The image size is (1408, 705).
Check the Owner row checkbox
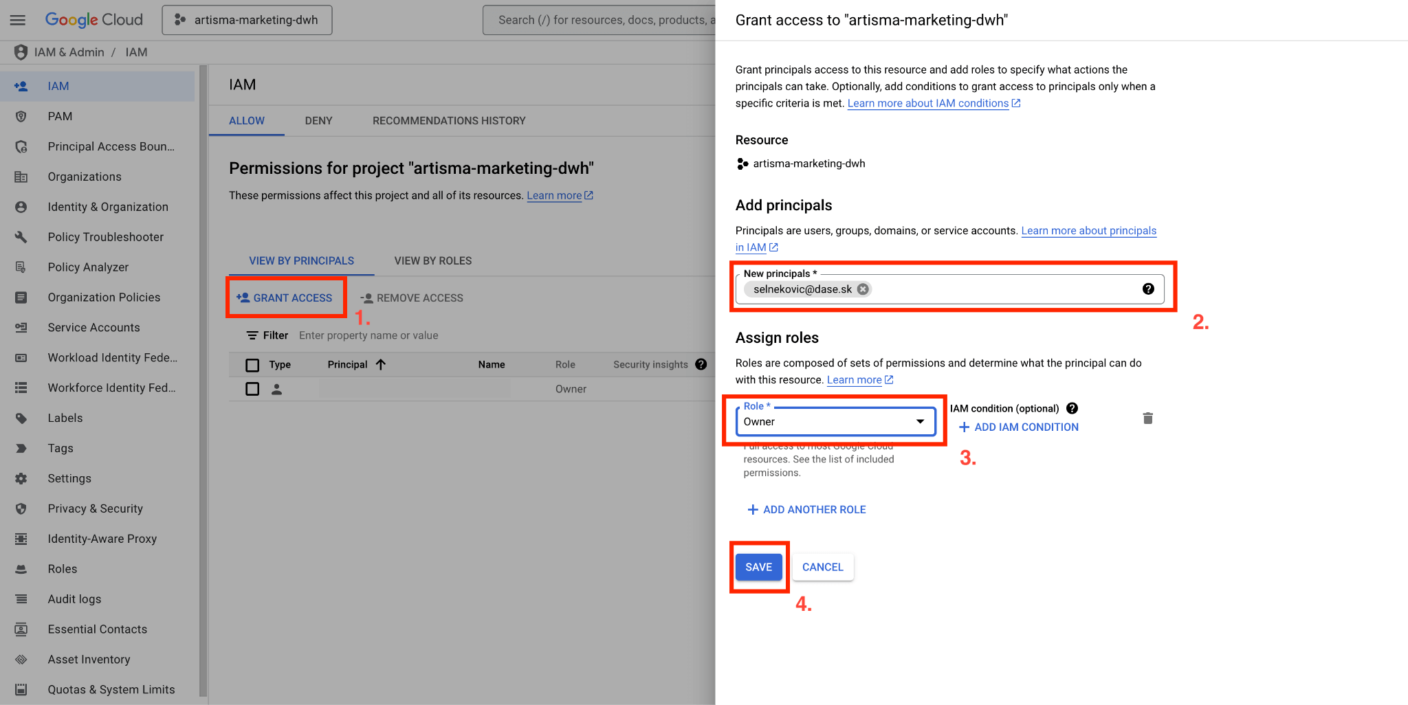coord(252,389)
